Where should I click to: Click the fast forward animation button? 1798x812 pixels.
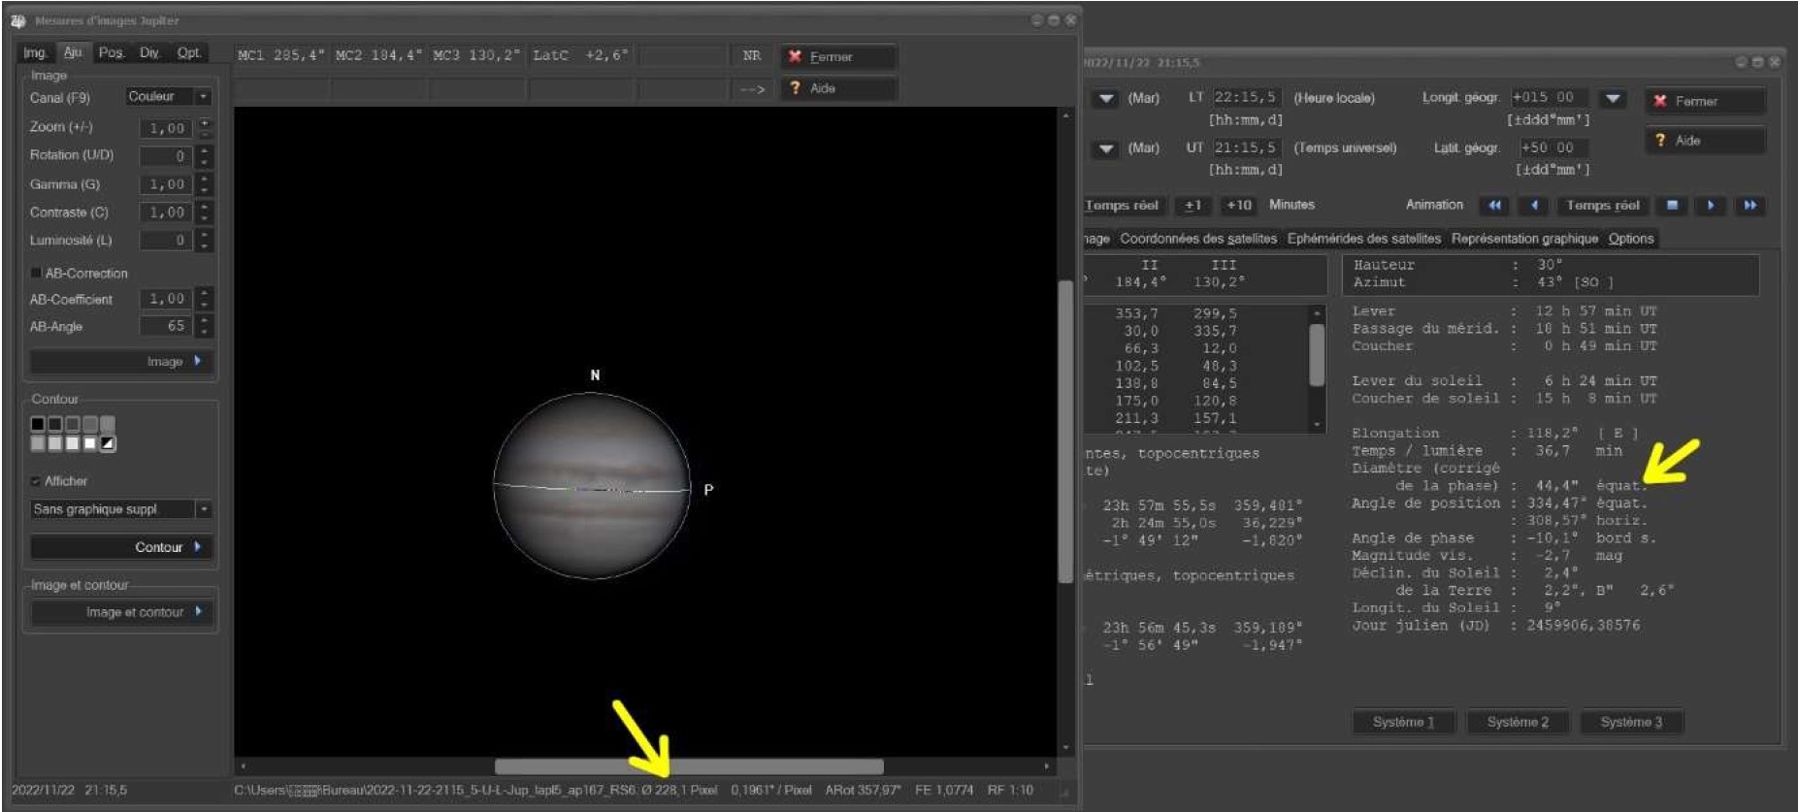click(1750, 206)
